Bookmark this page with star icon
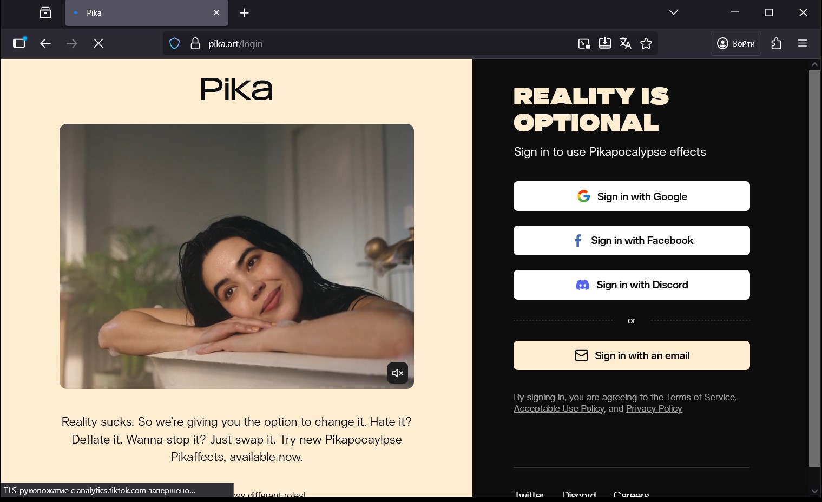The image size is (822, 502). click(x=646, y=44)
